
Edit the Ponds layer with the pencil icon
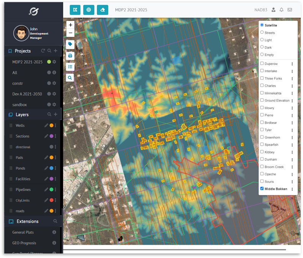[x=46, y=168]
